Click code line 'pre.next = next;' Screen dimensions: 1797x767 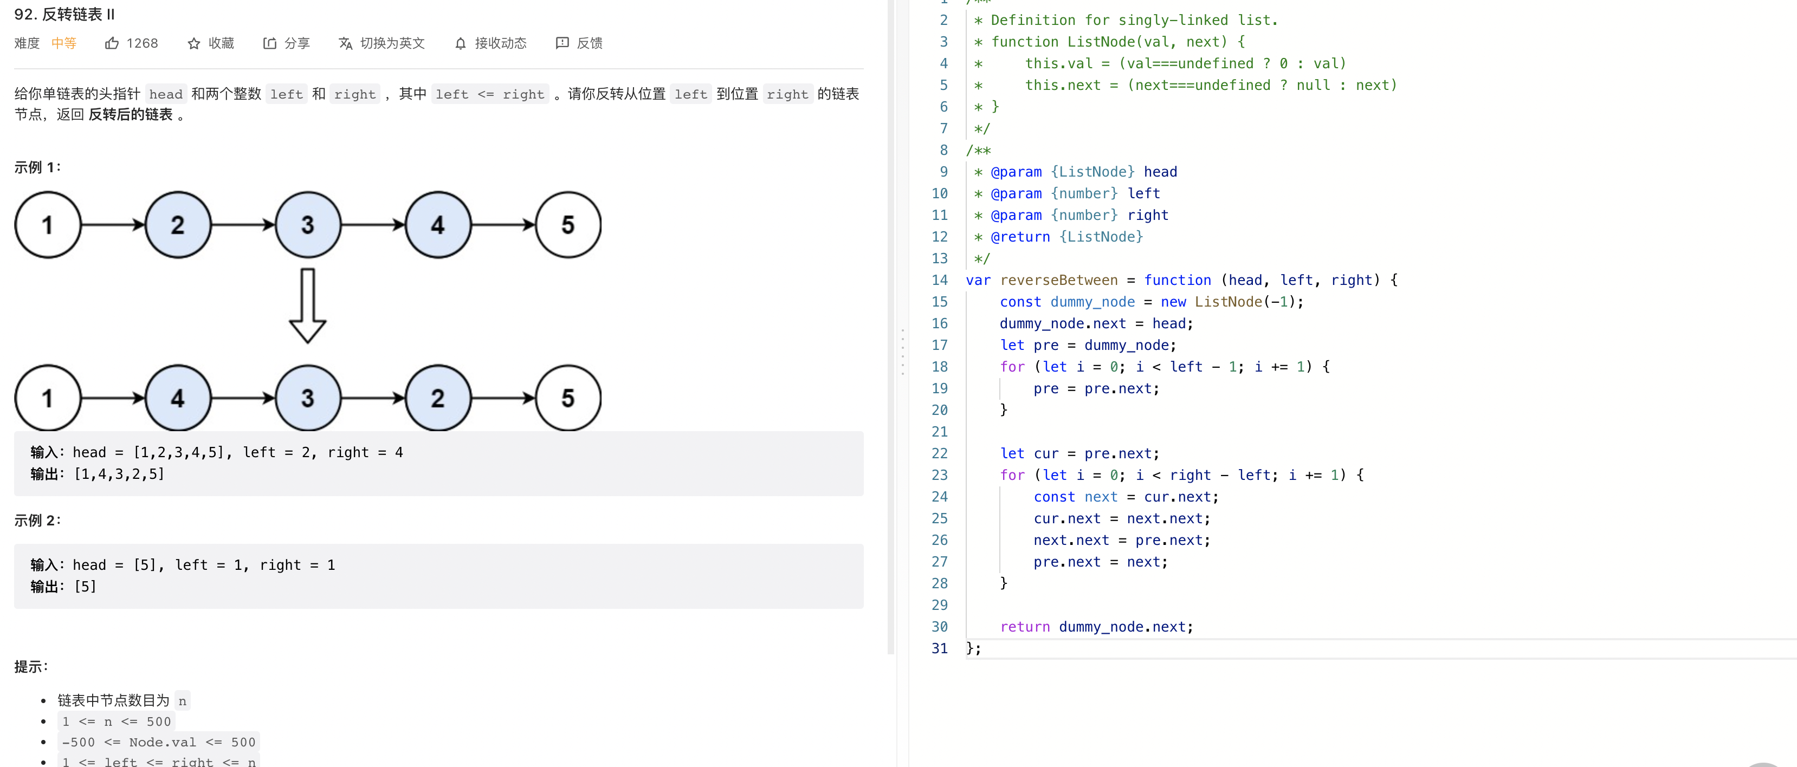point(1101,562)
